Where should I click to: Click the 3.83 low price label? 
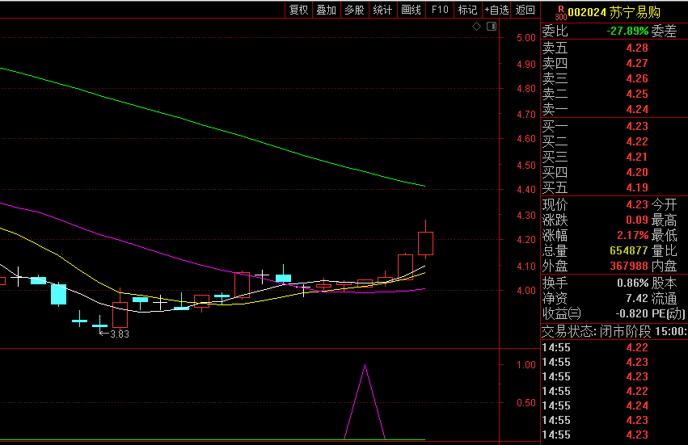[x=120, y=334]
